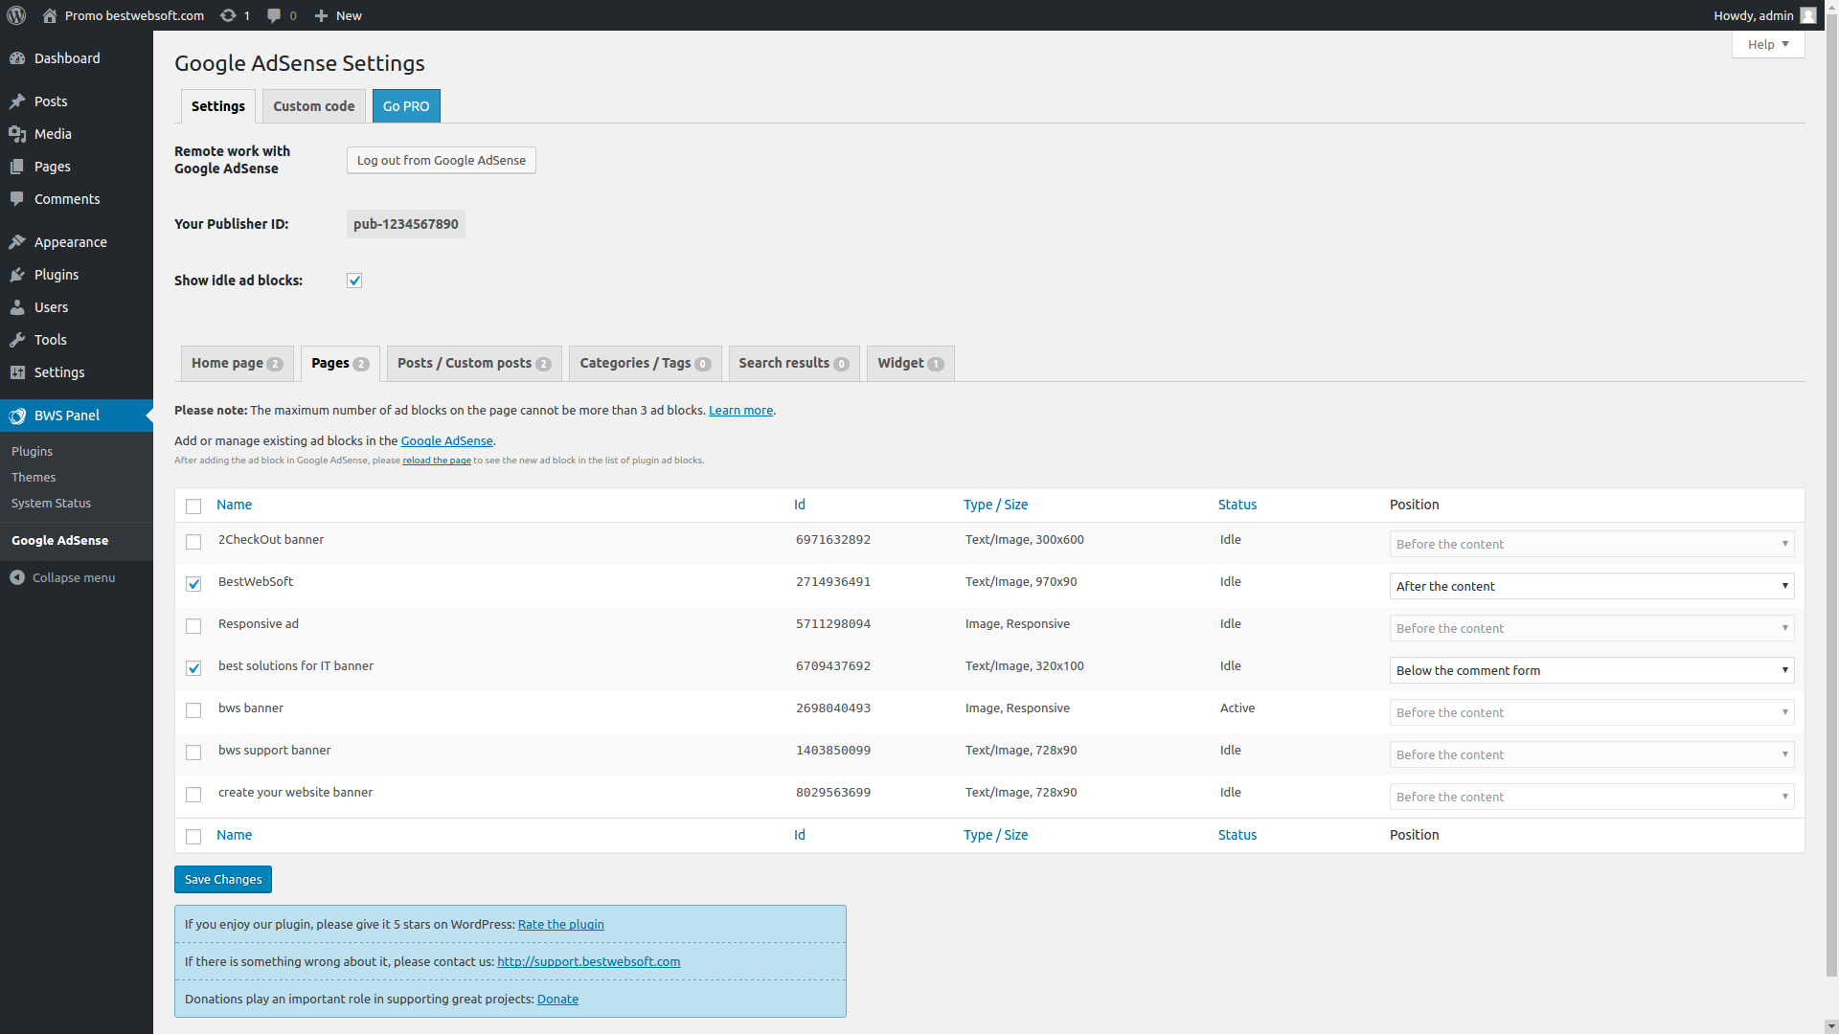1839x1034 pixels.
Task: Tick the footer select-all checkbox
Action: (193, 837)
